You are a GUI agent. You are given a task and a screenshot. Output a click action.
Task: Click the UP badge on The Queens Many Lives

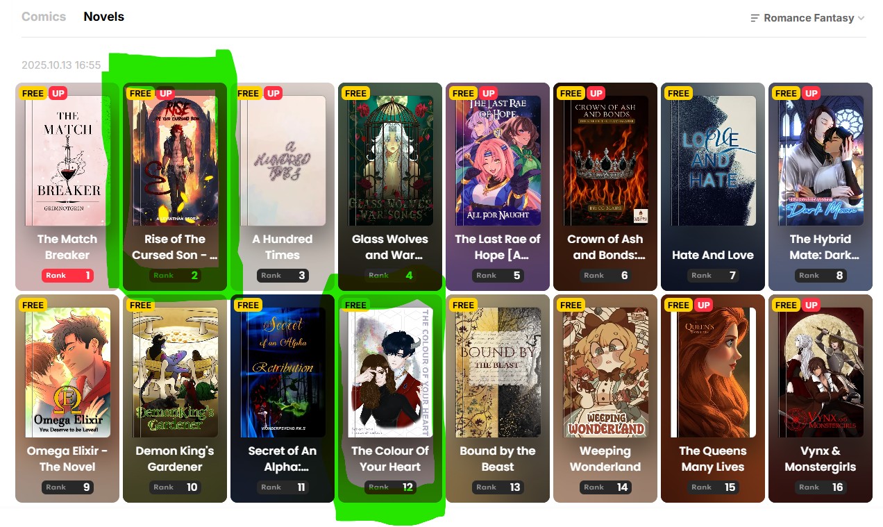coord(704,305)
